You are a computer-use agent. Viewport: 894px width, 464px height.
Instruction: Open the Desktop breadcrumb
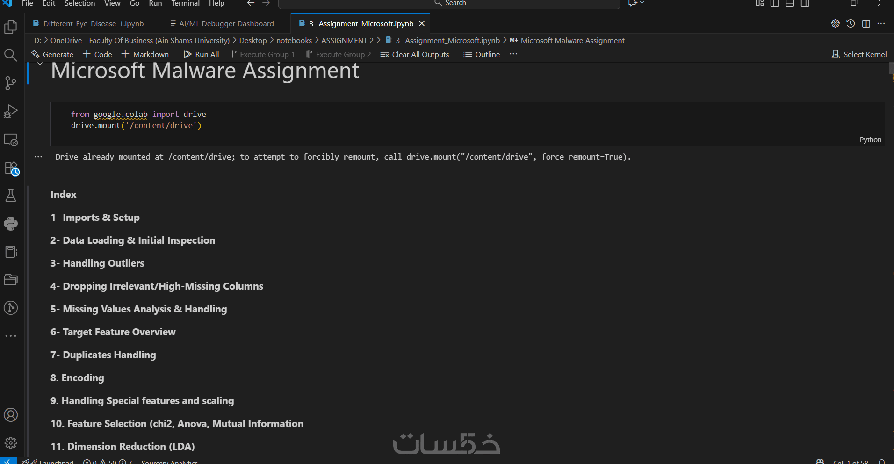click(x=253, y=41)
